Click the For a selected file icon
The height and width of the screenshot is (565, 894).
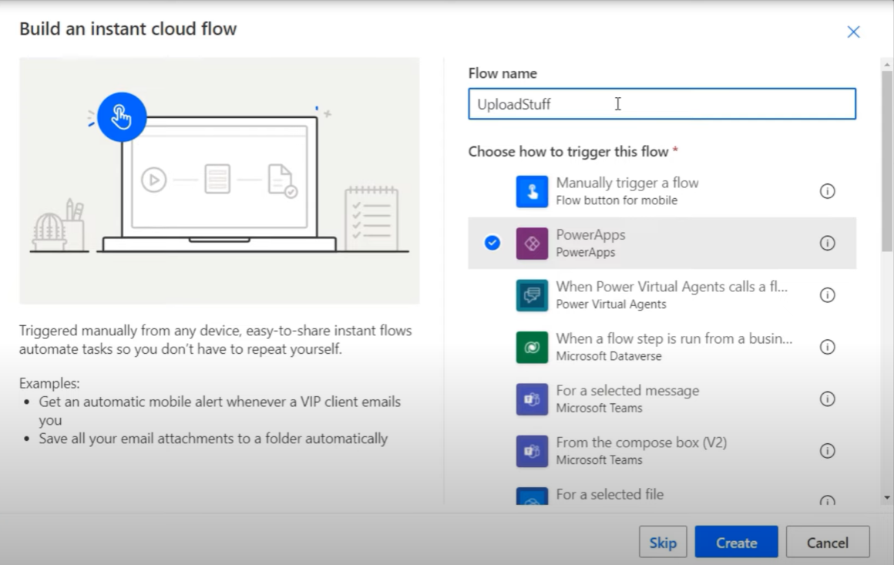click(x=532, y=496)
